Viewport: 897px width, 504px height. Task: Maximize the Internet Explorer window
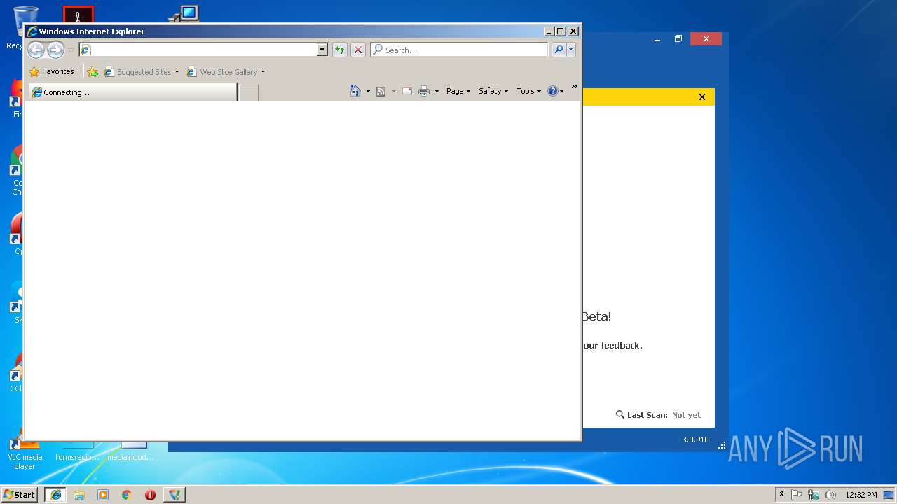click(x=561, y=31)
